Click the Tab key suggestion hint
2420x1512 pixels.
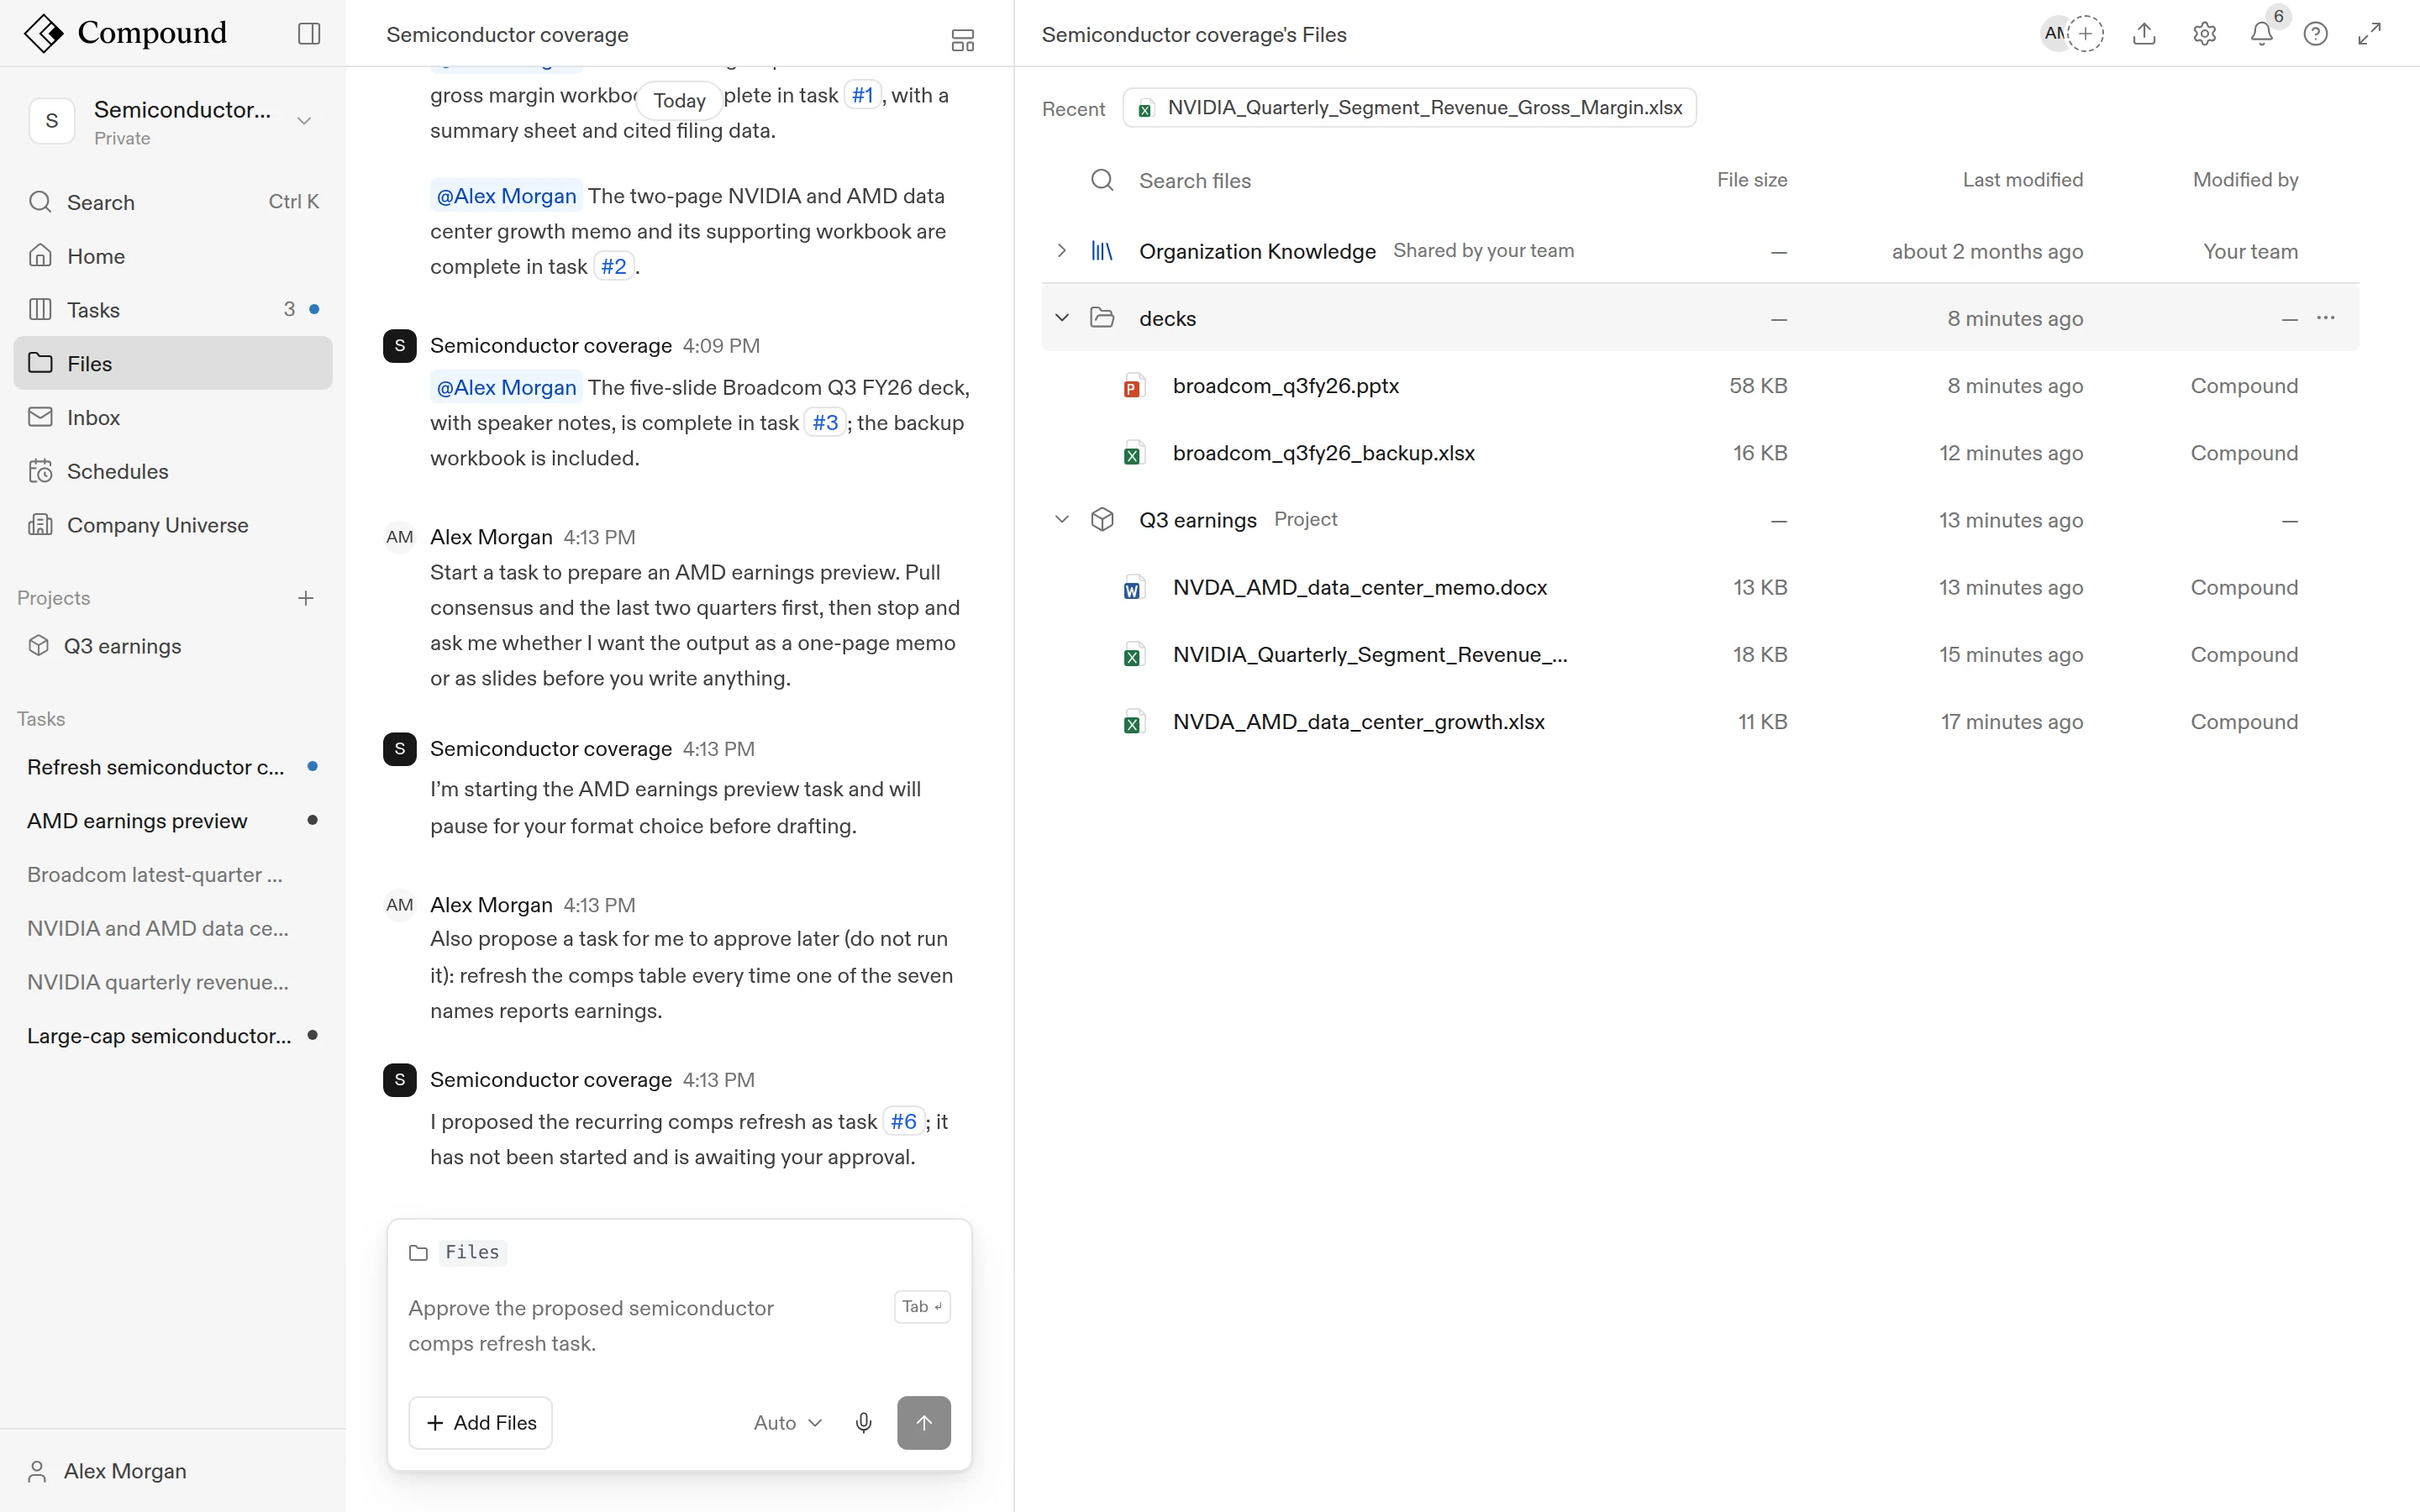(922, 1307)
